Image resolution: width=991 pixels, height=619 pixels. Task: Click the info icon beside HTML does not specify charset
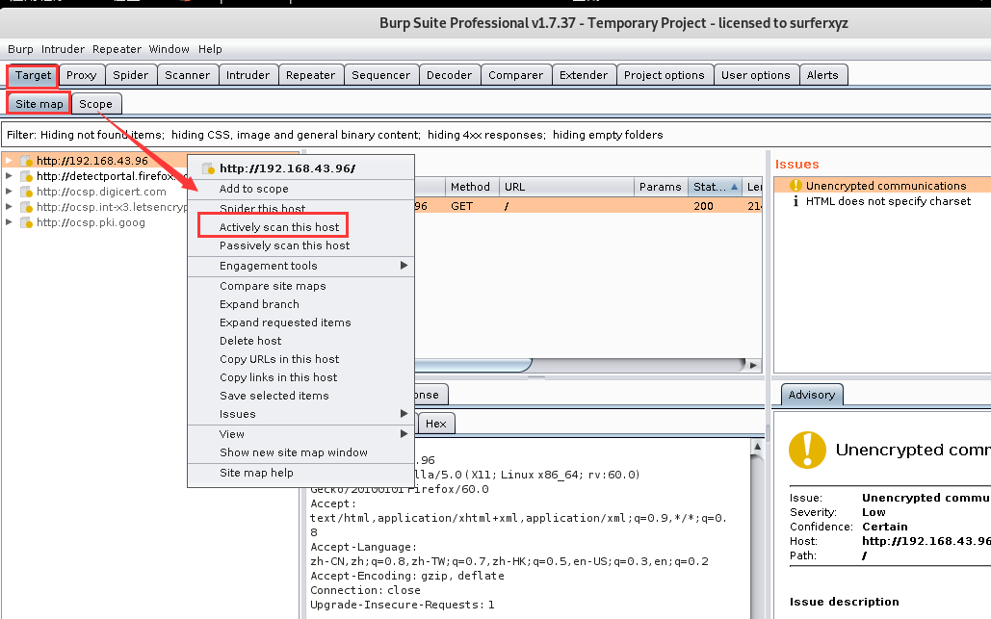pos(795,201)
